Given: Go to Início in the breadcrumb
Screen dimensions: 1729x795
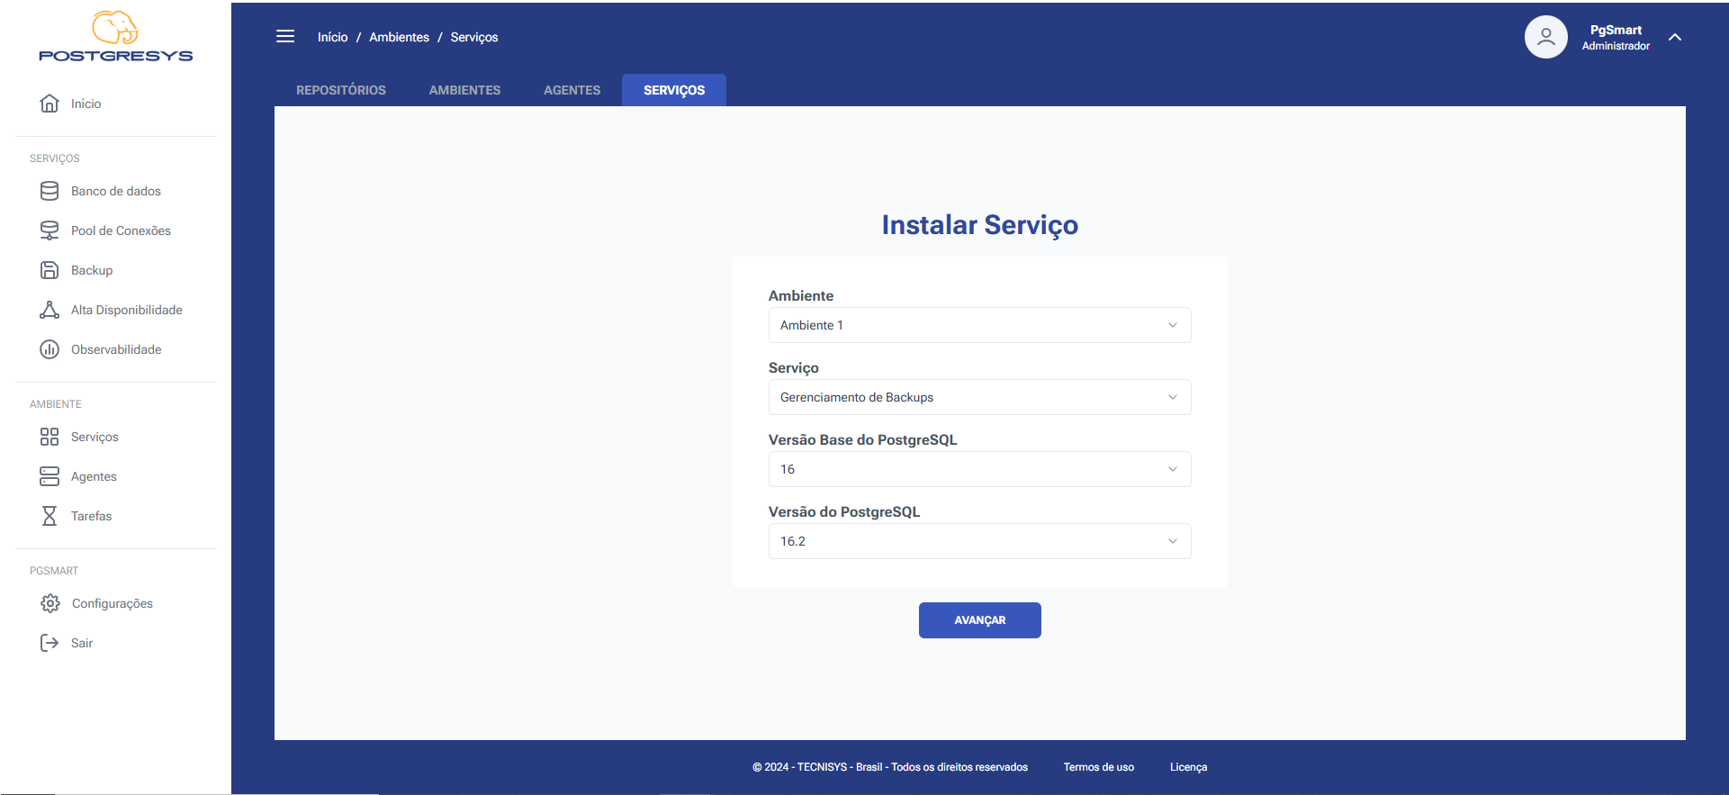Looking at the screenshot, I should click(332, 37).
